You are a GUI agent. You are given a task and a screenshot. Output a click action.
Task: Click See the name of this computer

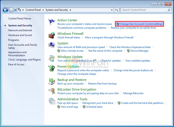tap(105, 51)
